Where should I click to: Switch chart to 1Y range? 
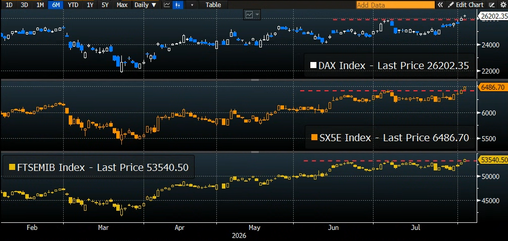[x=90, y=5]
